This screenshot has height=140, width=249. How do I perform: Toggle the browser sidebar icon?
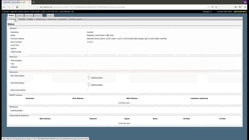240,7
